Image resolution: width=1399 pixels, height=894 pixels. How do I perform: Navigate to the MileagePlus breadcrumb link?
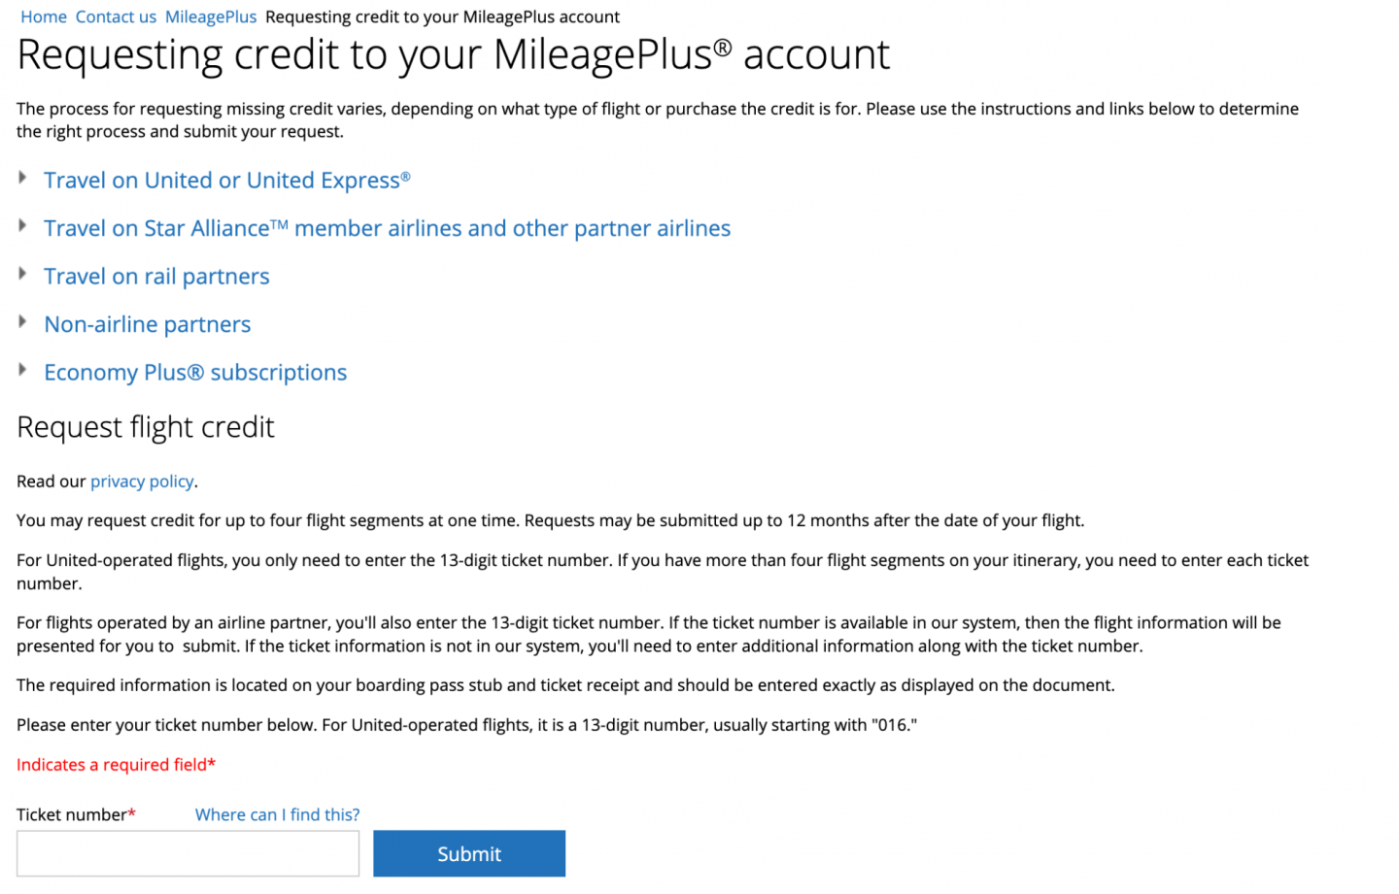211,17
